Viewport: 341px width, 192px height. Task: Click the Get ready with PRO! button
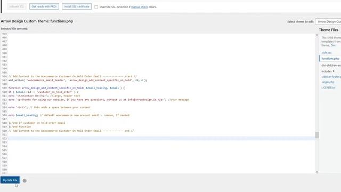(x=44, y=6)
